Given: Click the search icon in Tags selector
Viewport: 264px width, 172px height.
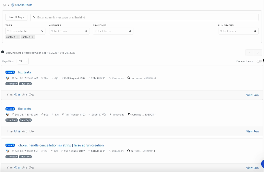Looking at the screenshot, I should click(43, 31).
